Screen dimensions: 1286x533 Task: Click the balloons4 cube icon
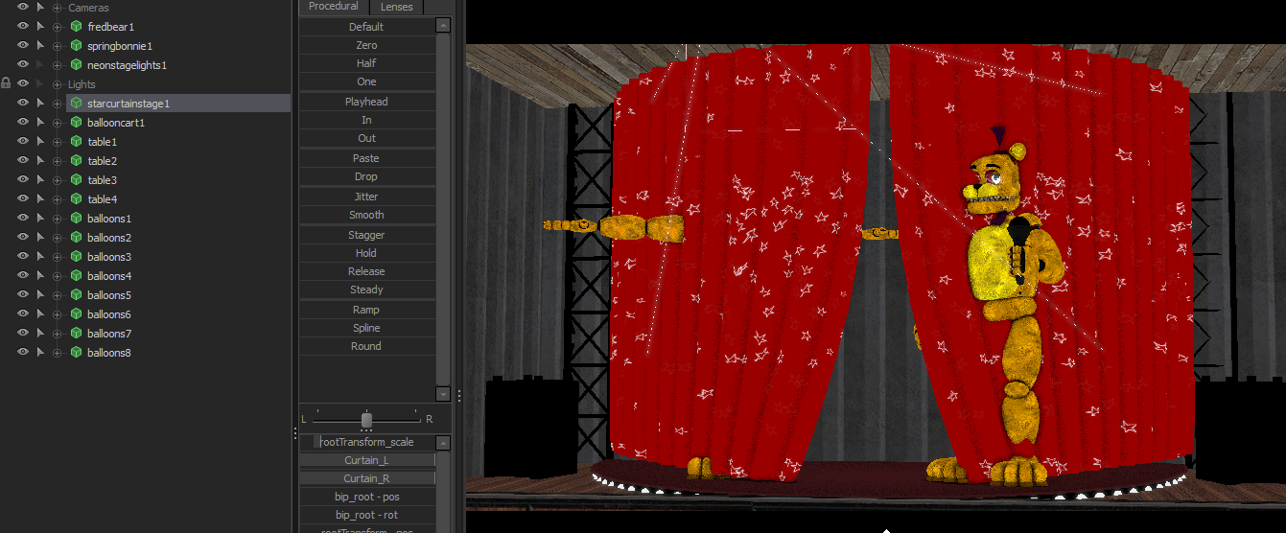[76, 276]
